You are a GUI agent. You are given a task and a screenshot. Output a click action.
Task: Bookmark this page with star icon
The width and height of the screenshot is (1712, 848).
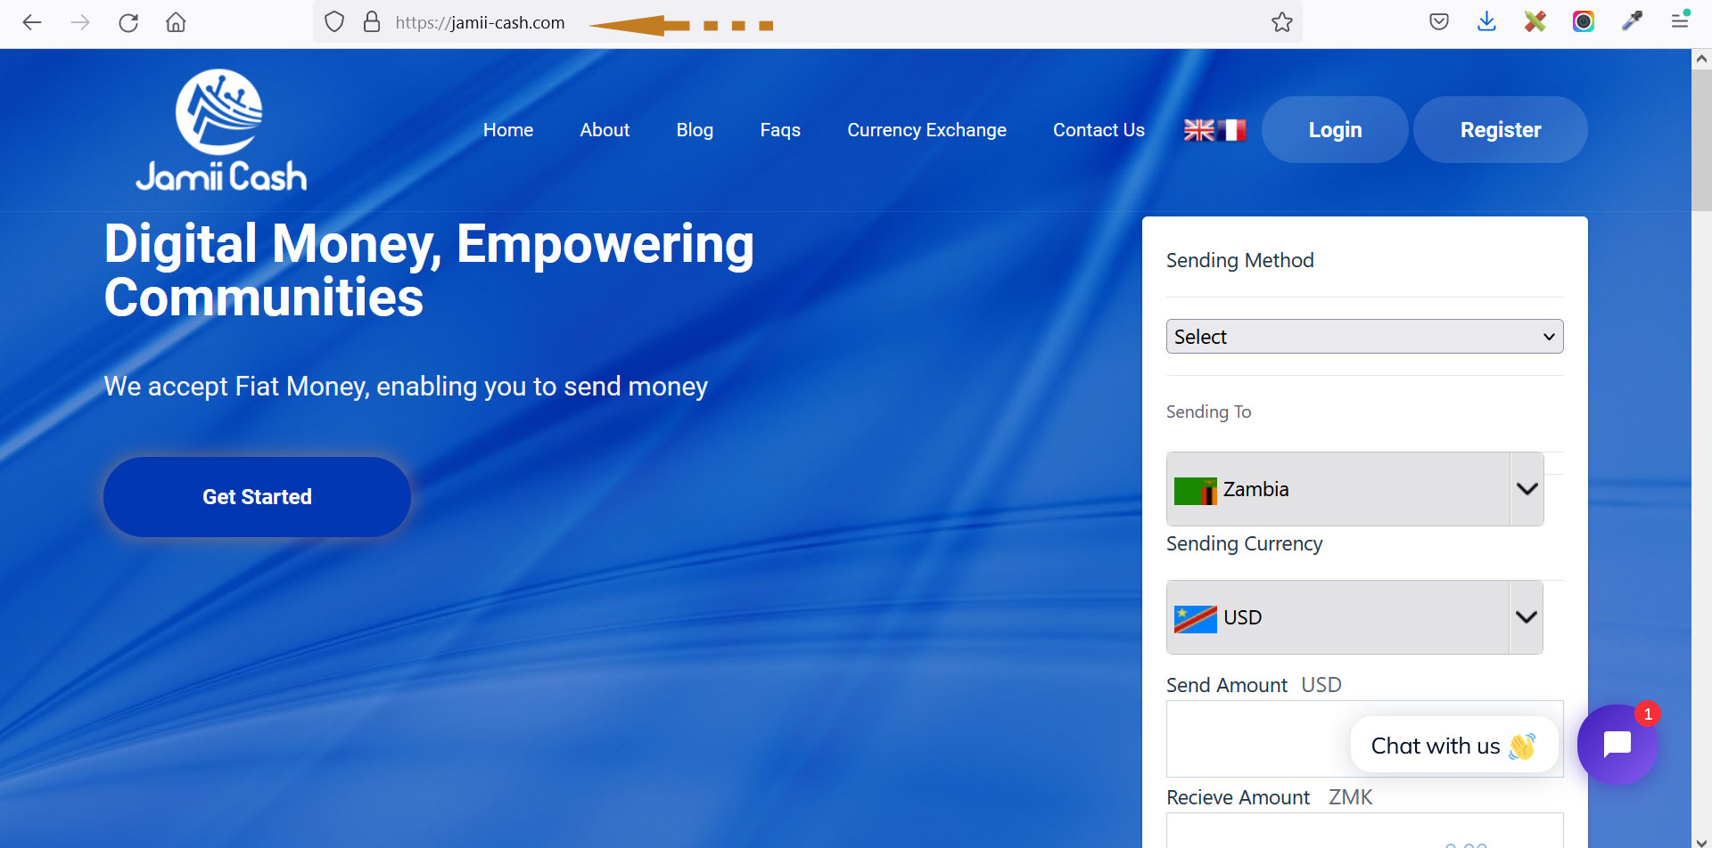[1281, 23]
